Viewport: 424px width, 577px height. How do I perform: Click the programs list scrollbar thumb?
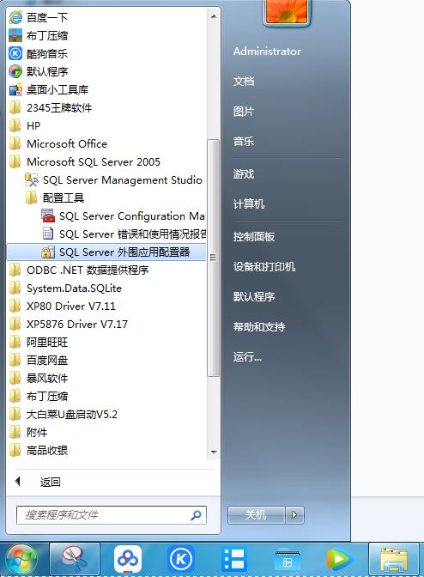pyautogui.click(x=213, y=258)
